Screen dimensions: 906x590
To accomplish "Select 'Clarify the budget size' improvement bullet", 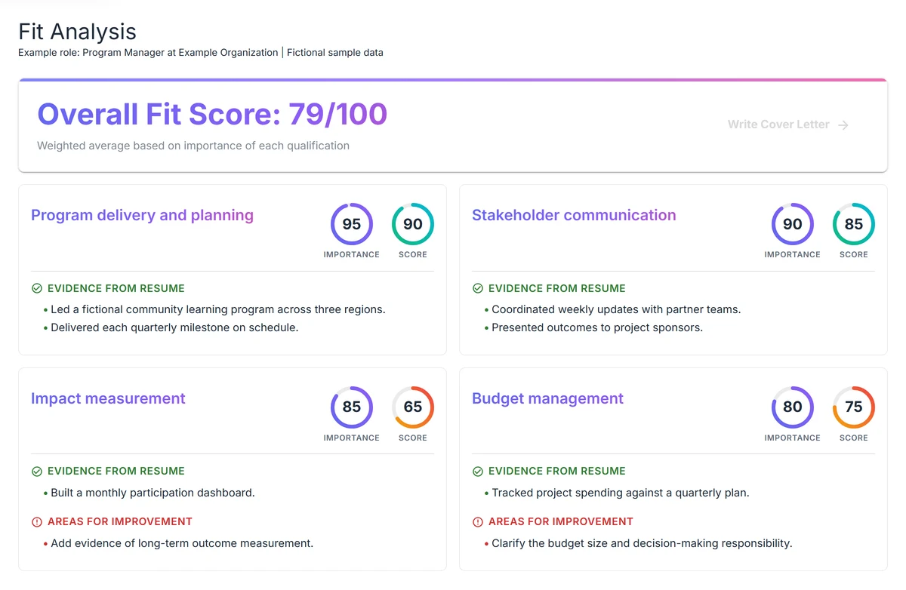I will pos(642,543).
